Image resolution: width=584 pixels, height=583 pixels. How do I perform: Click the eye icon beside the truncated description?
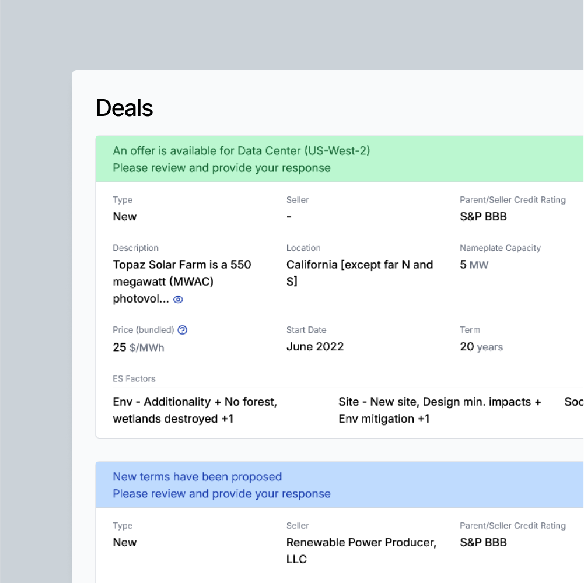[179, 300]
